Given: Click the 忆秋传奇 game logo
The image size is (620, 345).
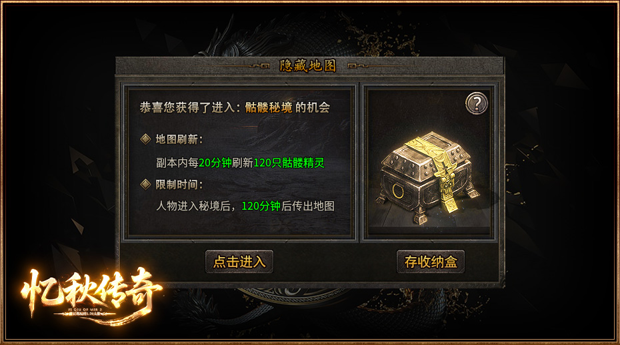Looking at the screenshot, I should pyautogui.click(x=90, y=296).
